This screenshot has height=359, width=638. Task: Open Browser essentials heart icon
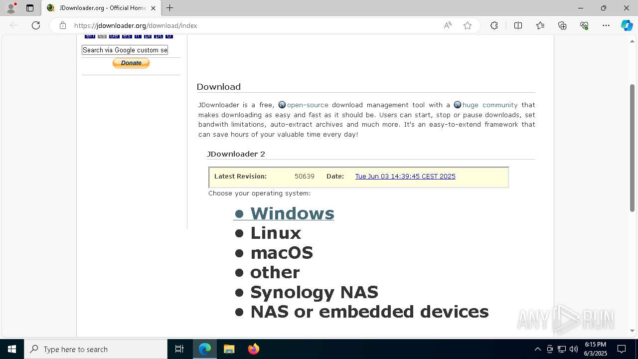(x=584, y=25)
